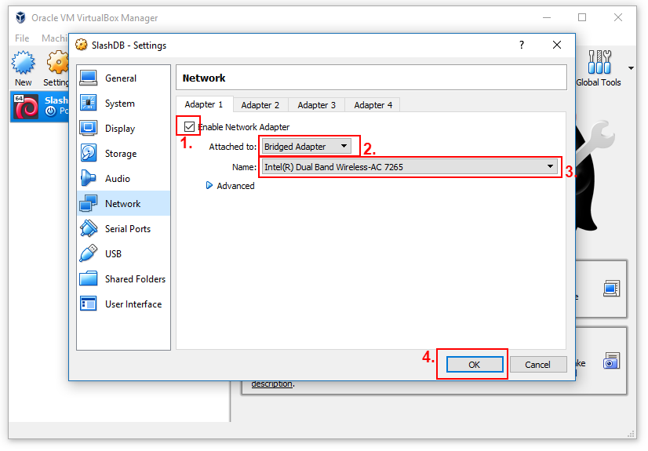
Task: Toggle the Enable Network Adapter checkbox
Action: tap(189, 126)
